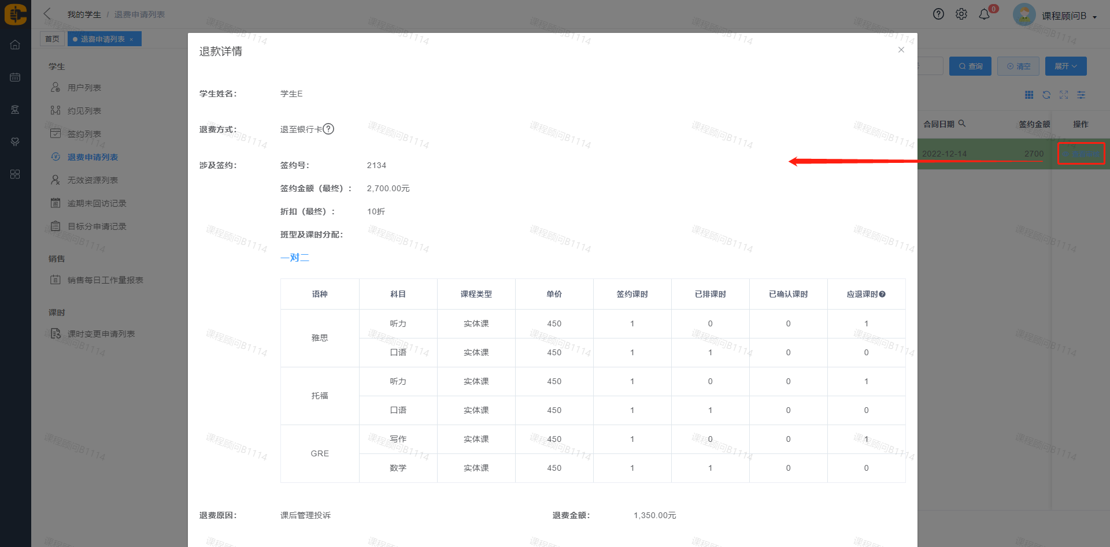Search the 合同日期 column via magnifier
Viewport: 1110px width, 547px height.
click(x=962, y=124)
